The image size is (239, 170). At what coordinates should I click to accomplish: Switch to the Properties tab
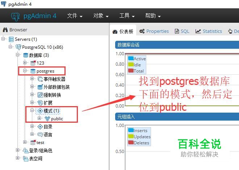pos(154,31)
